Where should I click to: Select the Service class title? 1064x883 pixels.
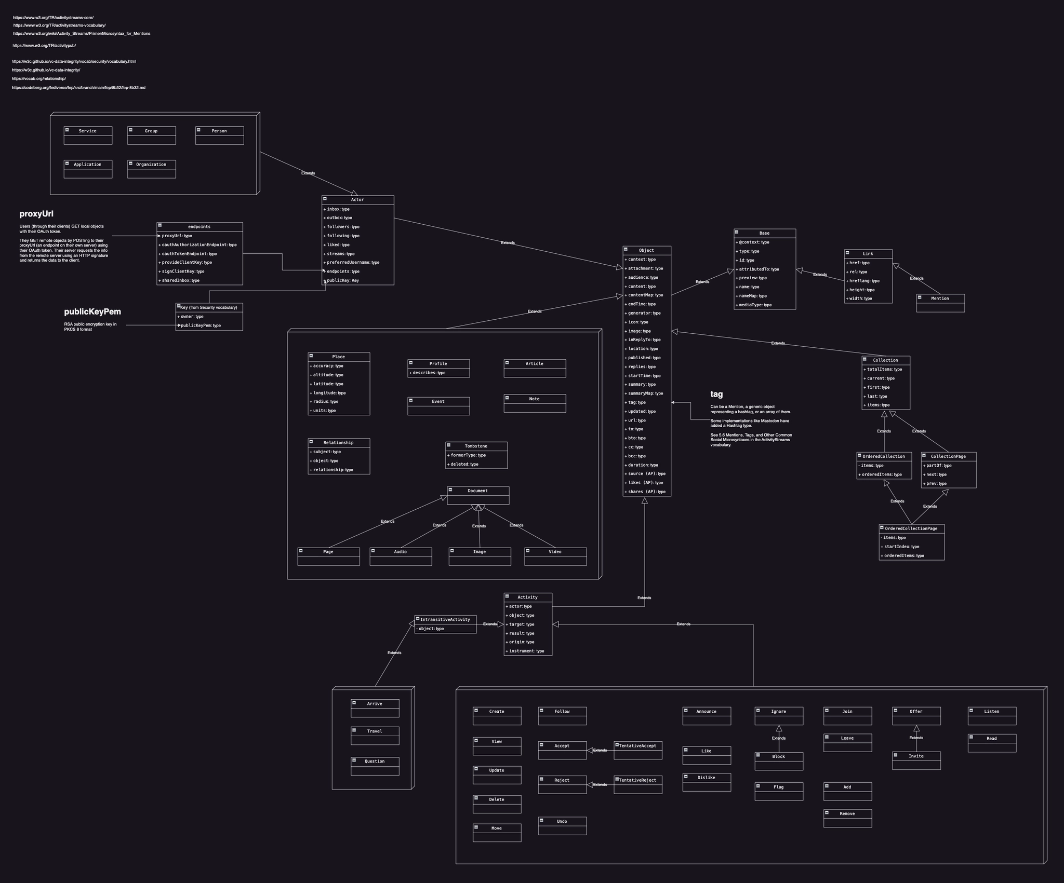pos(88,131)
